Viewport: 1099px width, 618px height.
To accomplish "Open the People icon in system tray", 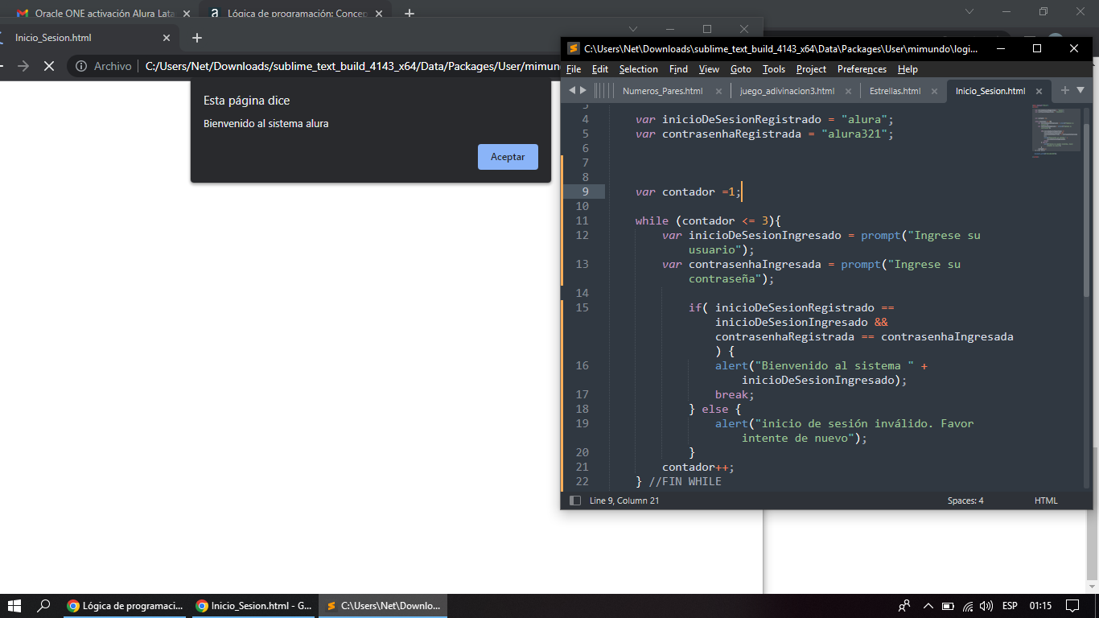I will 905,606.
